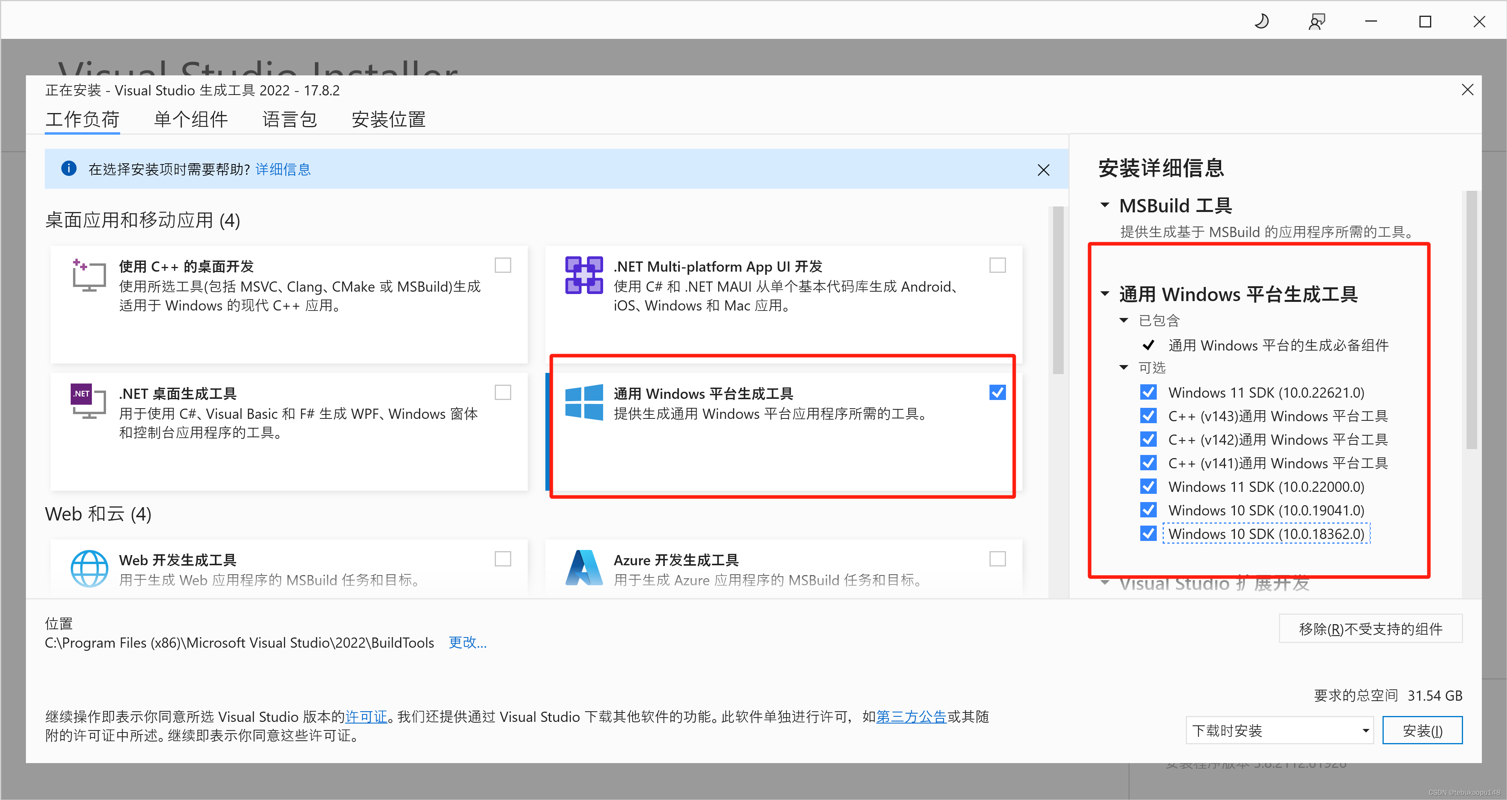This screenshot has height=800, width=1507.
Task: Select the Web 开发生成工具 workload card
Action: [x=289, y=568]
